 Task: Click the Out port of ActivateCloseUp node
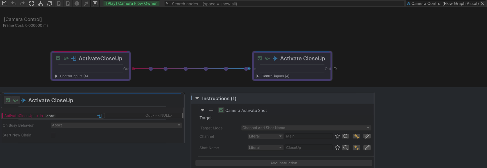coord(133,69)
